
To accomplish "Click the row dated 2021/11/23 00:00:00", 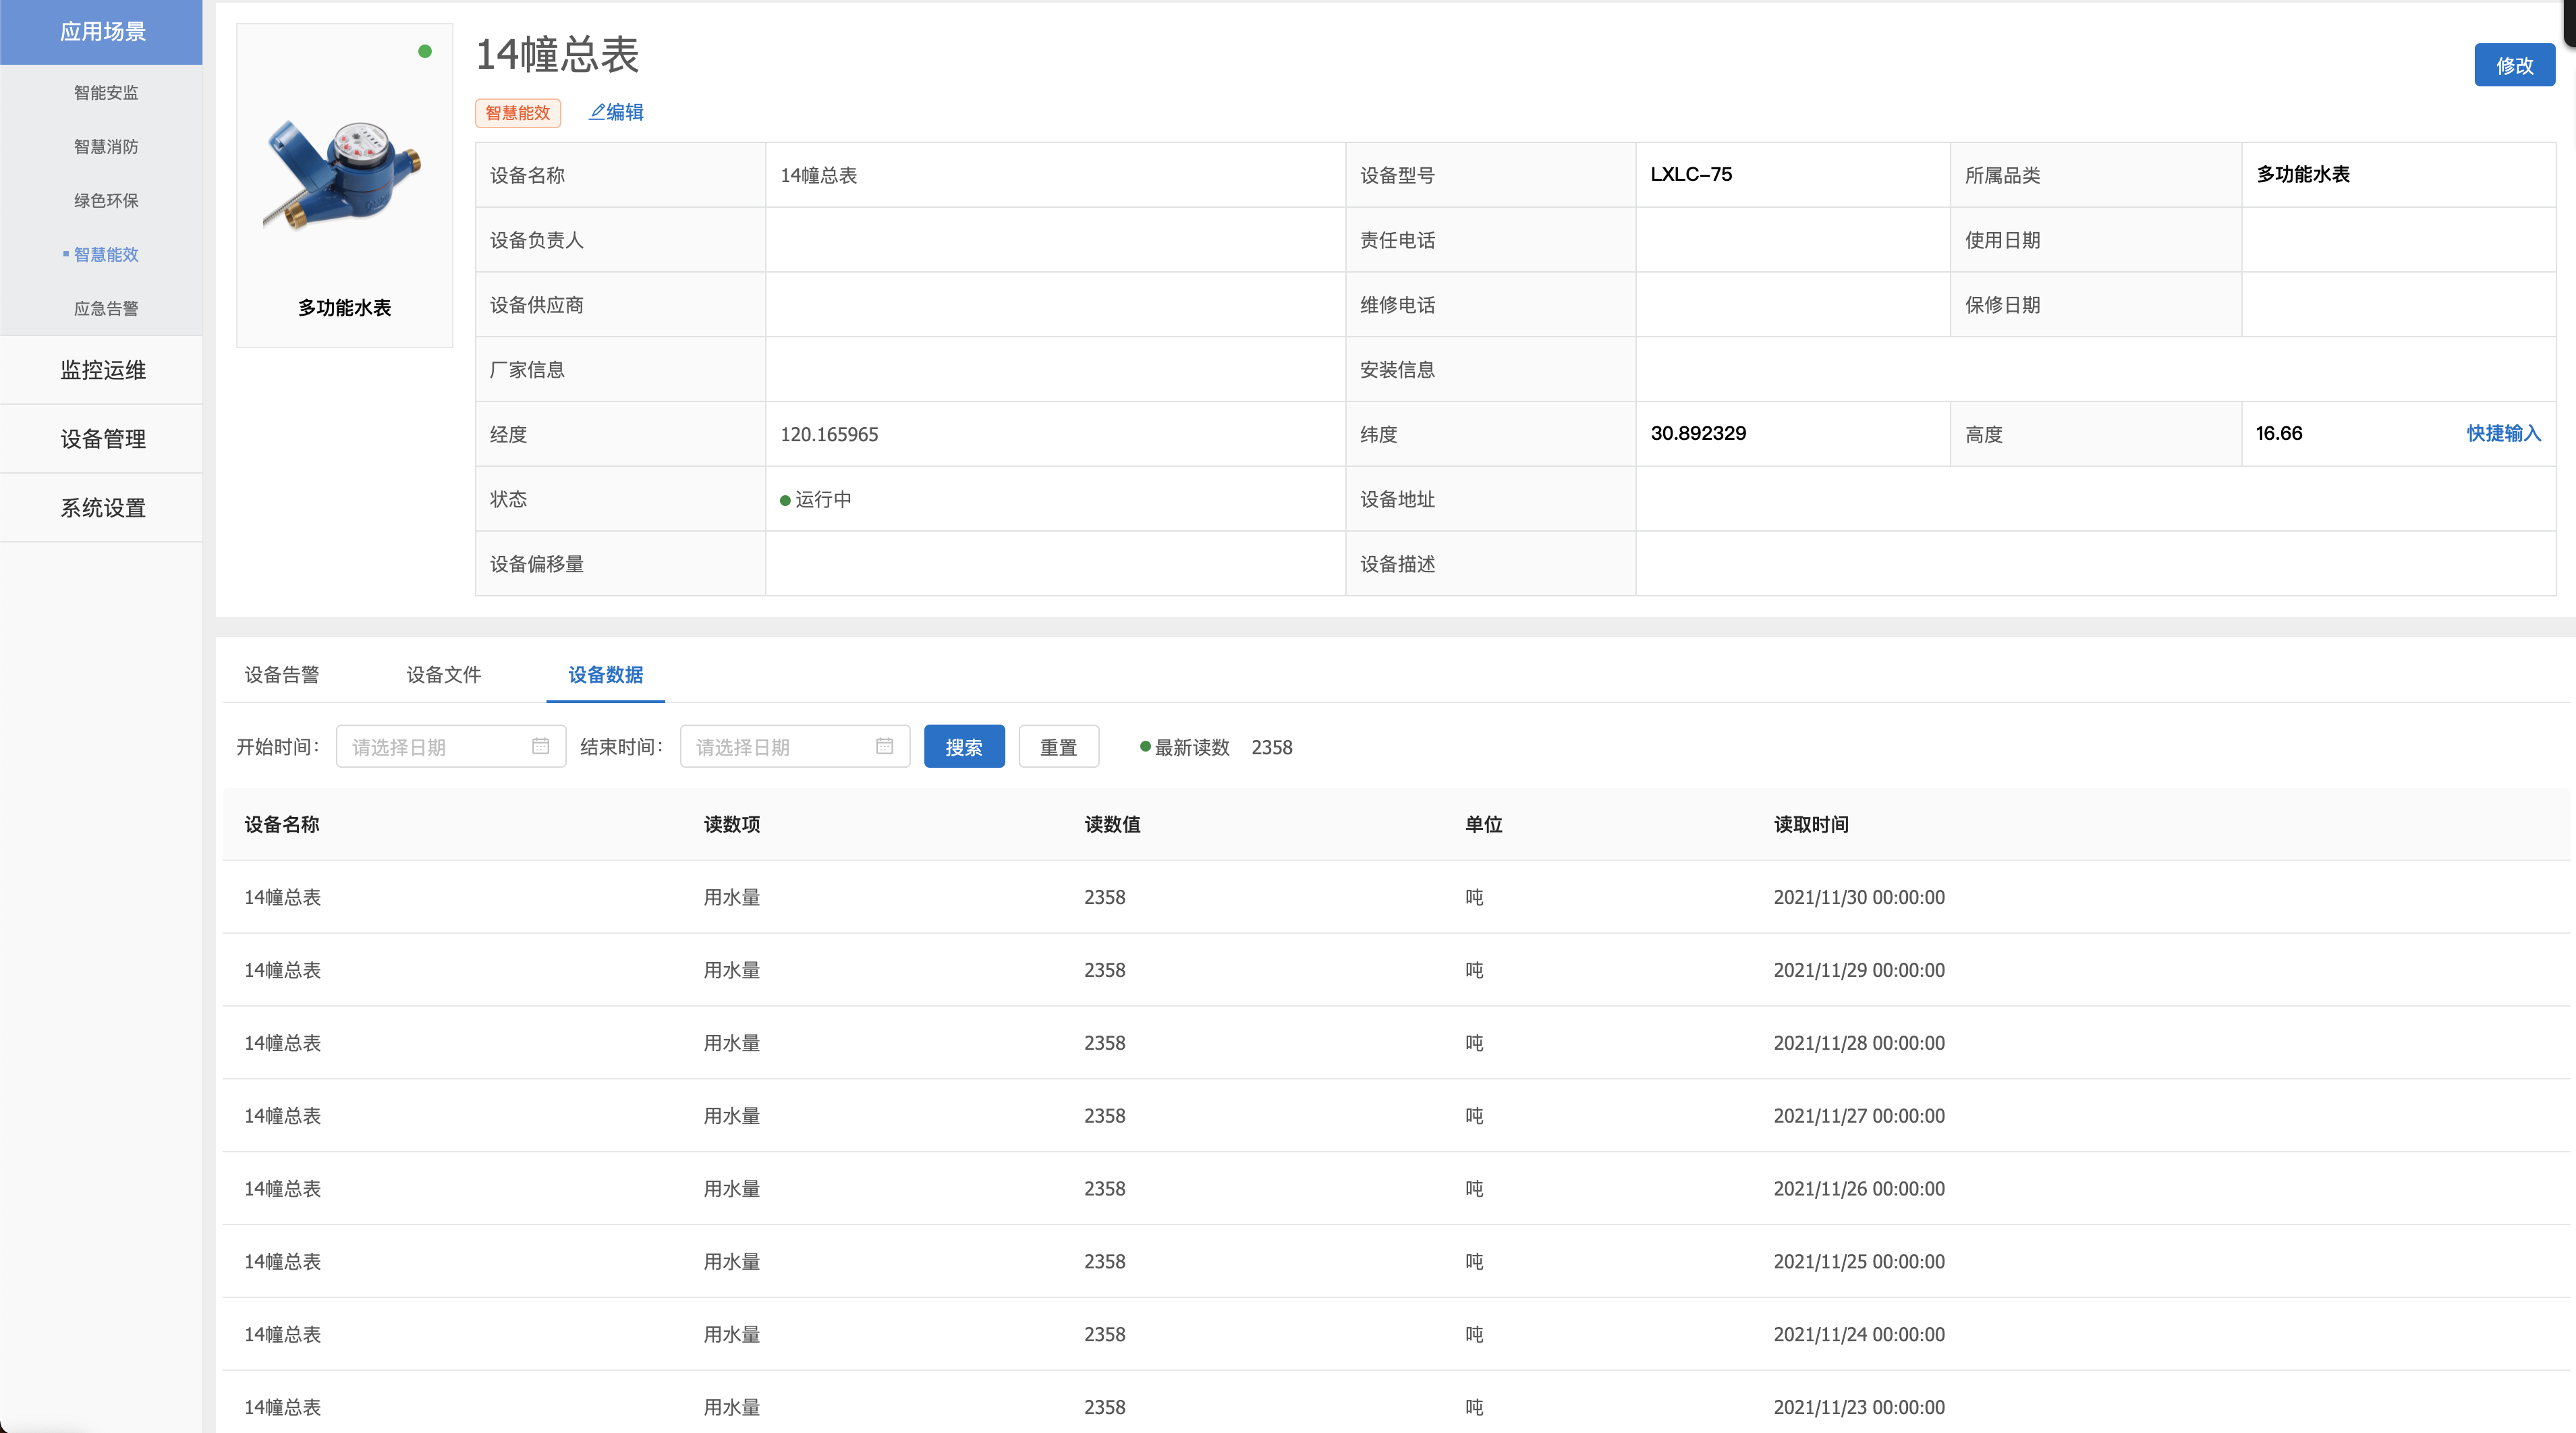I will (x=1396, y=1403).
